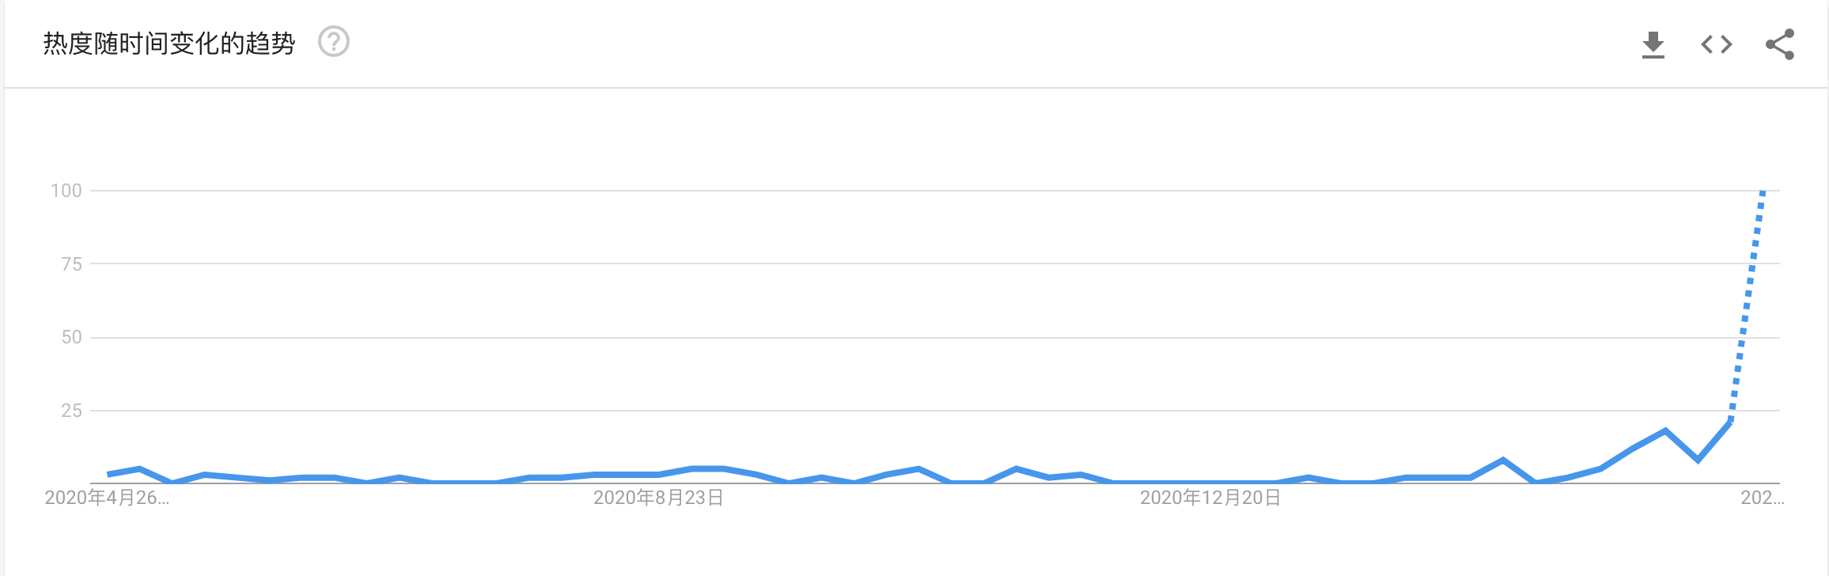Click the top of the dotted line at 100
The width and height of the screenshot is (1829, 576).
(x=1763, y=192)
